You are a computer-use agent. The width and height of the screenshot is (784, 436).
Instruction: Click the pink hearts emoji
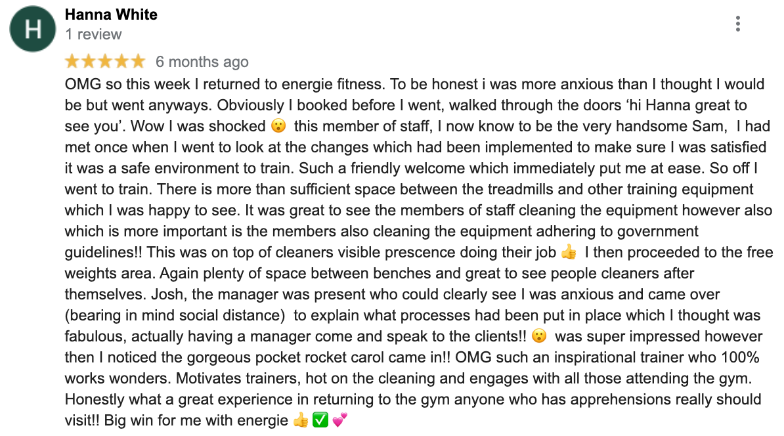pos(339,421)
